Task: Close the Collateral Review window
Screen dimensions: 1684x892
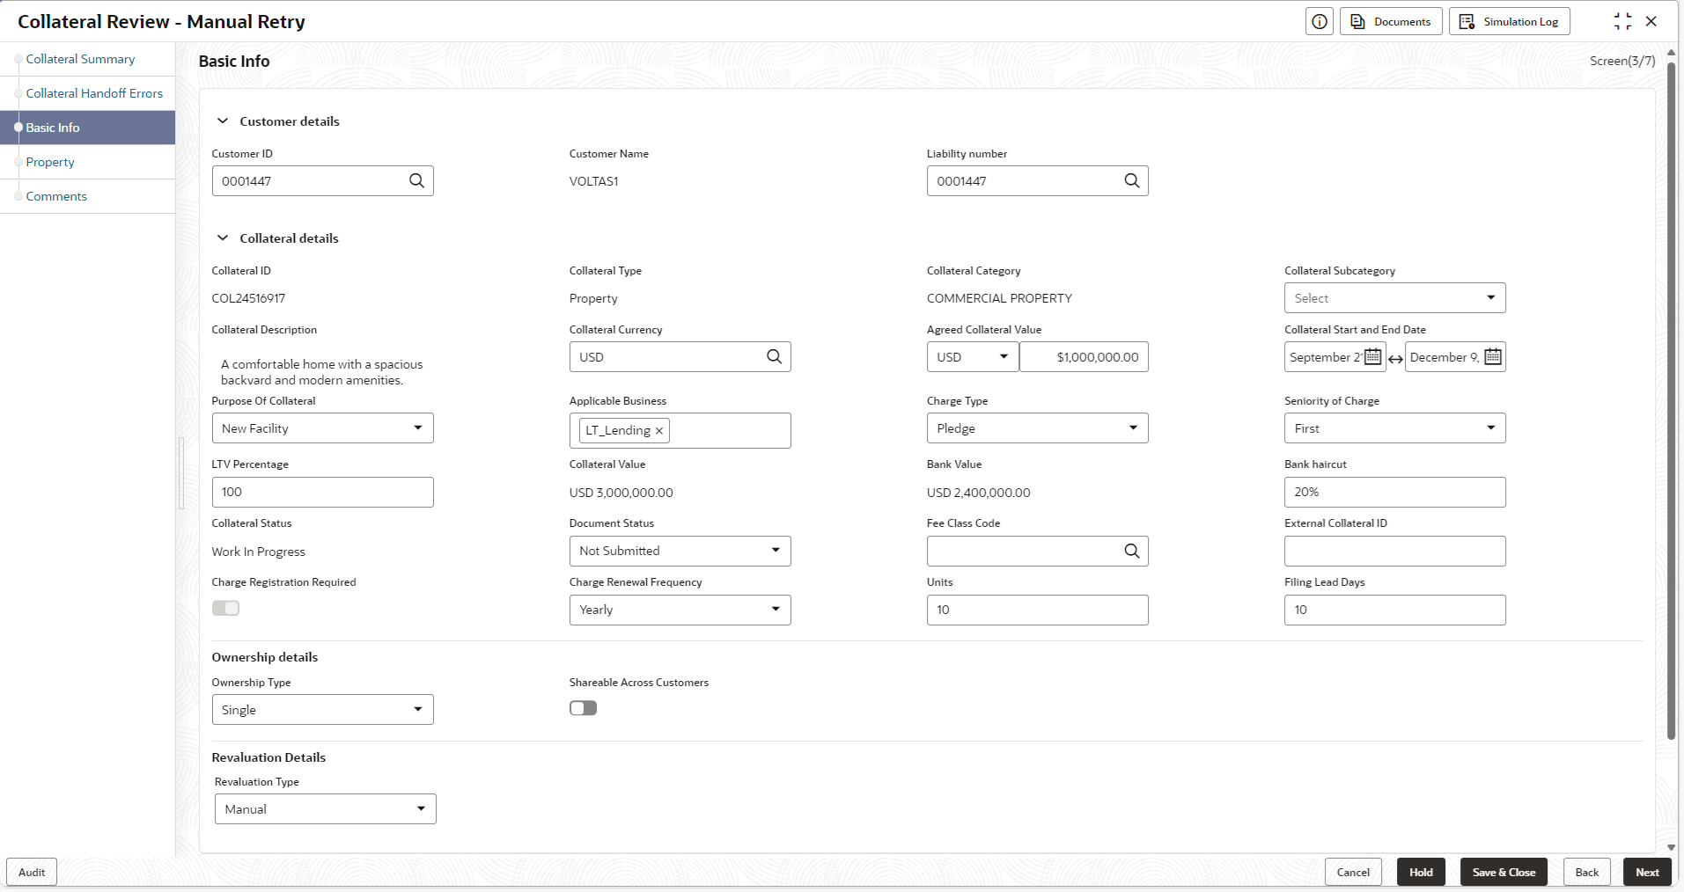Action: [x=1651, y=21]
